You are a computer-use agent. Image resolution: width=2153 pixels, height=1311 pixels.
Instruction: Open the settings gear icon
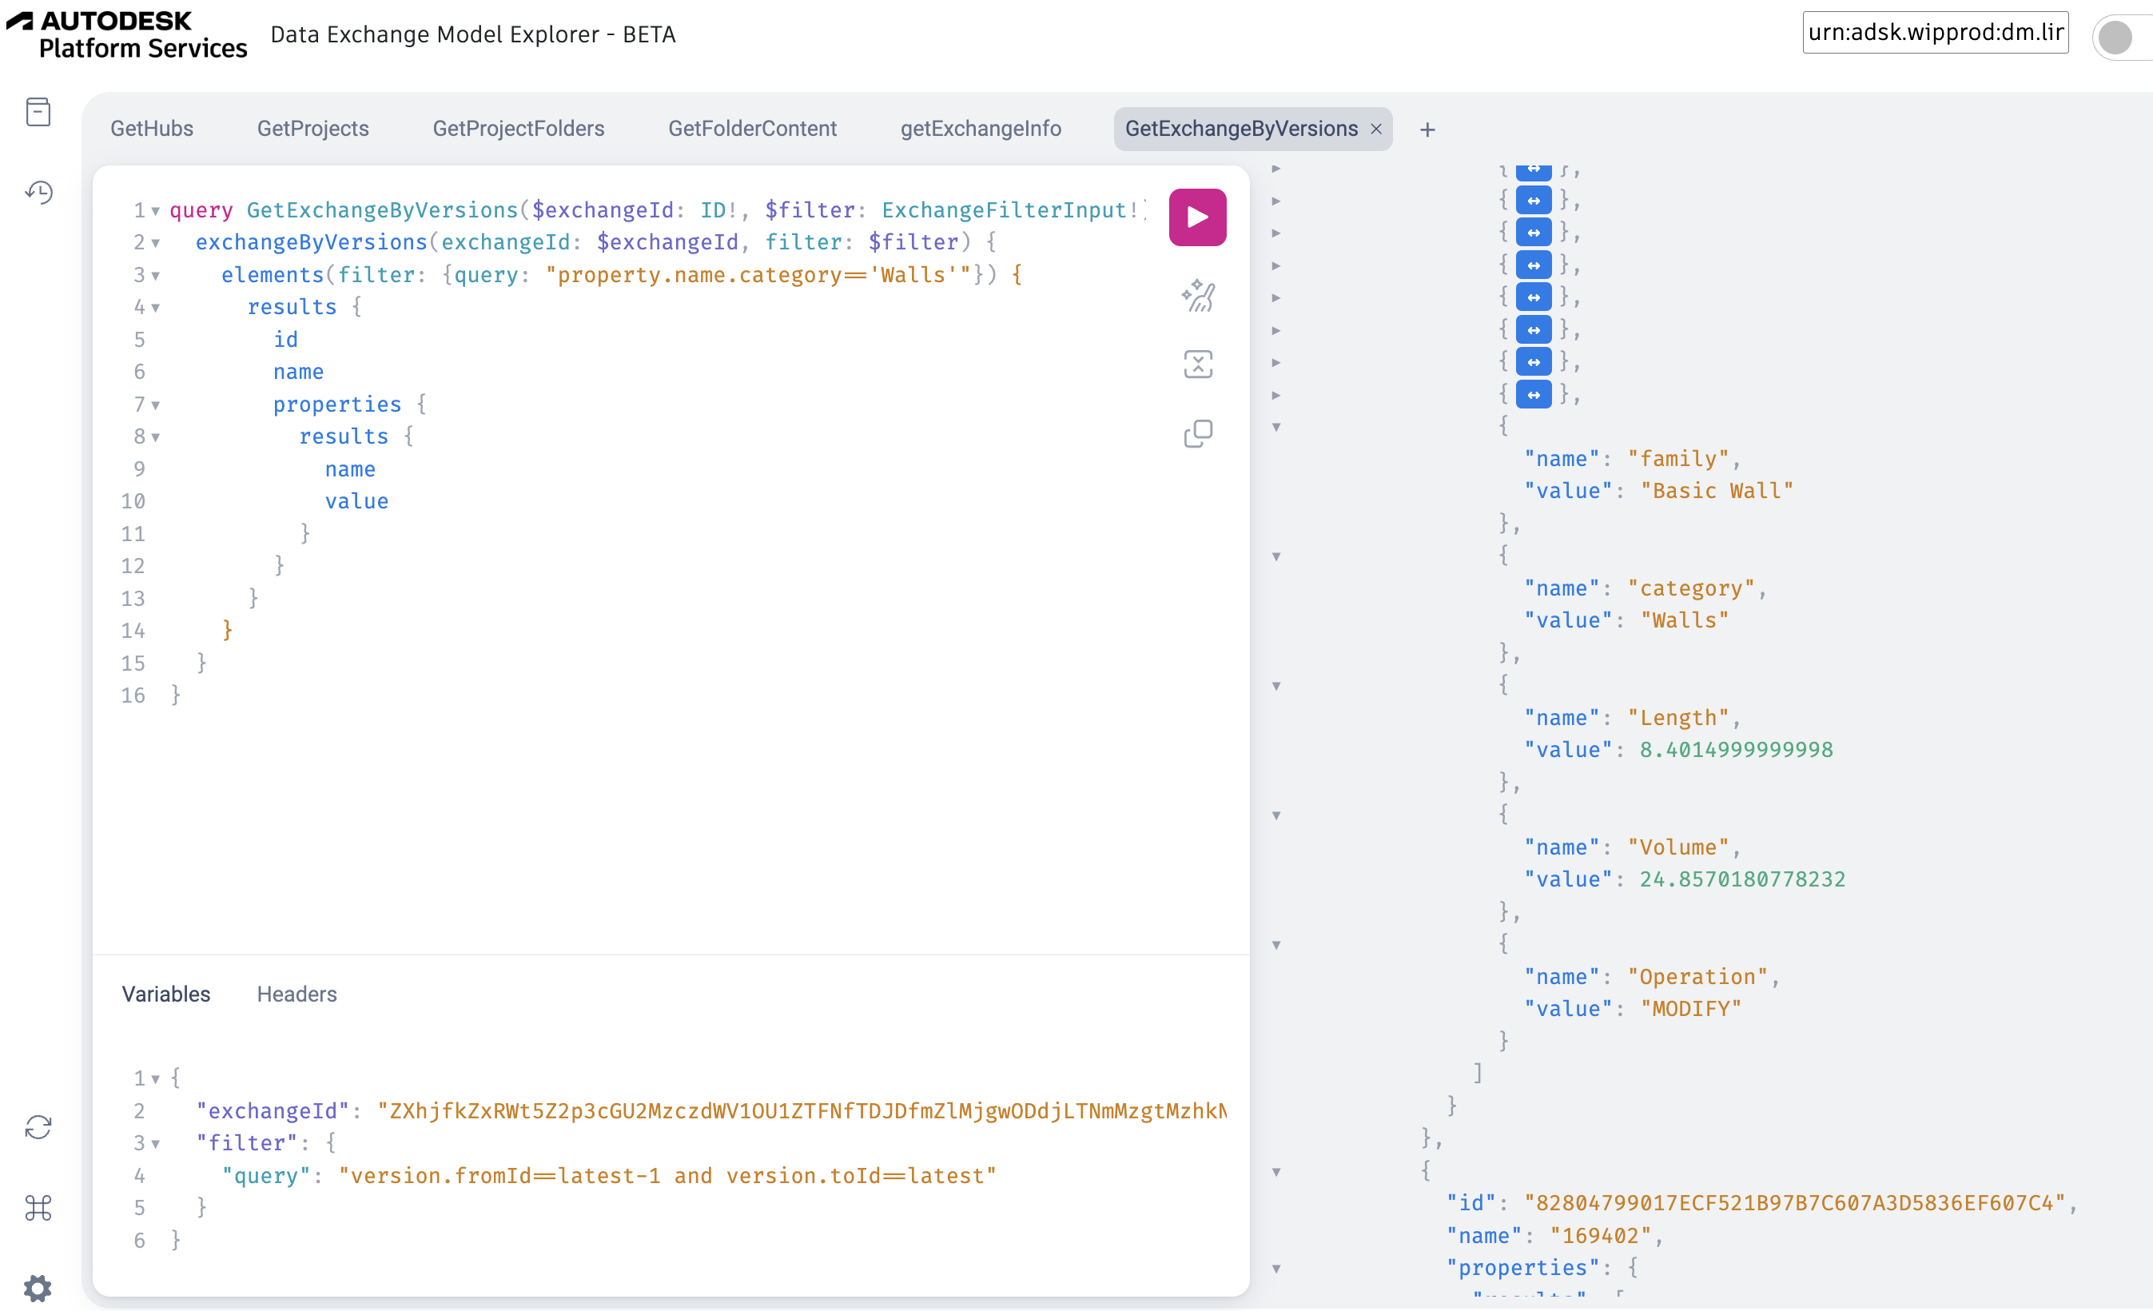click(x=38, y=1287)
